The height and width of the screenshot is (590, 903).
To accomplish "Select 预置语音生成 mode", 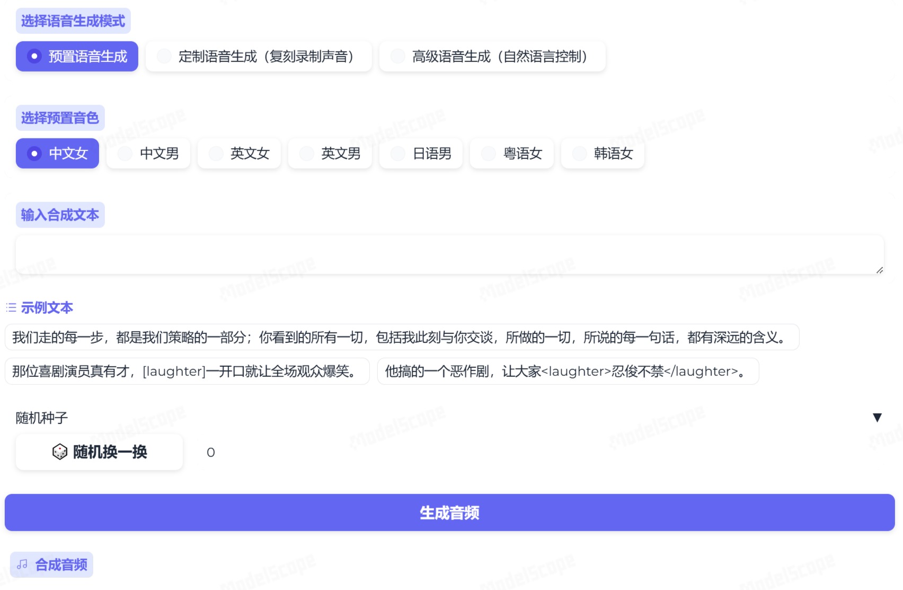I will 77,56.
